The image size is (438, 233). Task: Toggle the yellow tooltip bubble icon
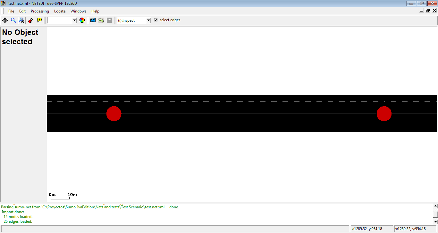pyautogui.click(x=39, y=20)
